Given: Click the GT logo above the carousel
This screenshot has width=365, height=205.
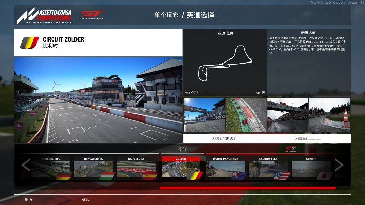Looking at the screenshot, I should pyautogui.click(x=291, y=149).
